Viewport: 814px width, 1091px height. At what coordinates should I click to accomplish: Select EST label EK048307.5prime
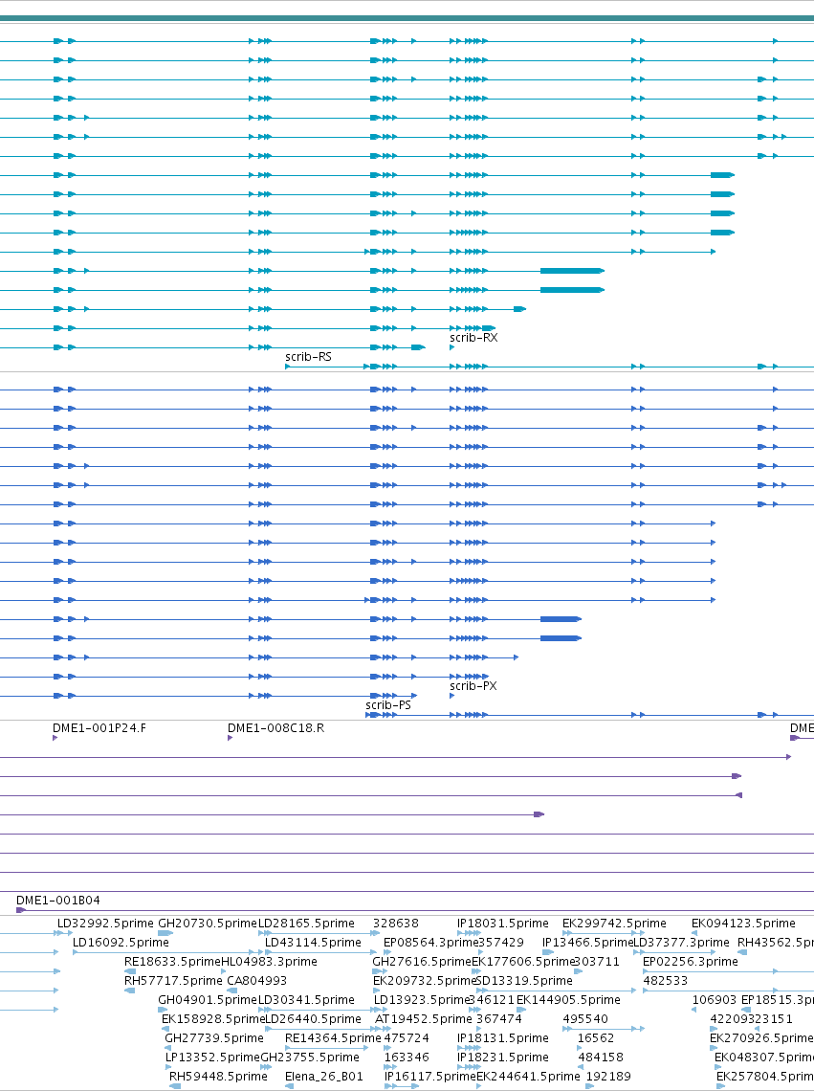coord(764,1057)
